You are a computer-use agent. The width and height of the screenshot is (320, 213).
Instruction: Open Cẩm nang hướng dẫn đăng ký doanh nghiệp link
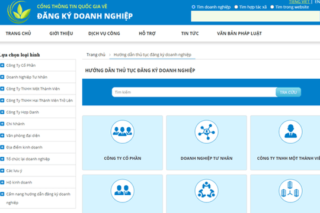click(x=38, y=198)
